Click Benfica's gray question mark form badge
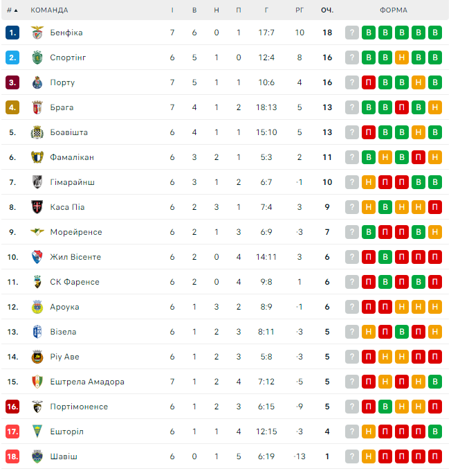451x471 pixels. (352, 33)
